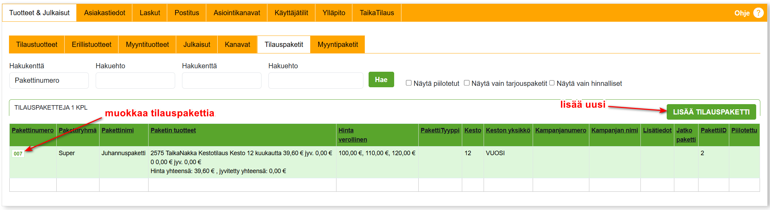
Task: Sort by Hinta verollinen column header
Action: tap(352, 135)
